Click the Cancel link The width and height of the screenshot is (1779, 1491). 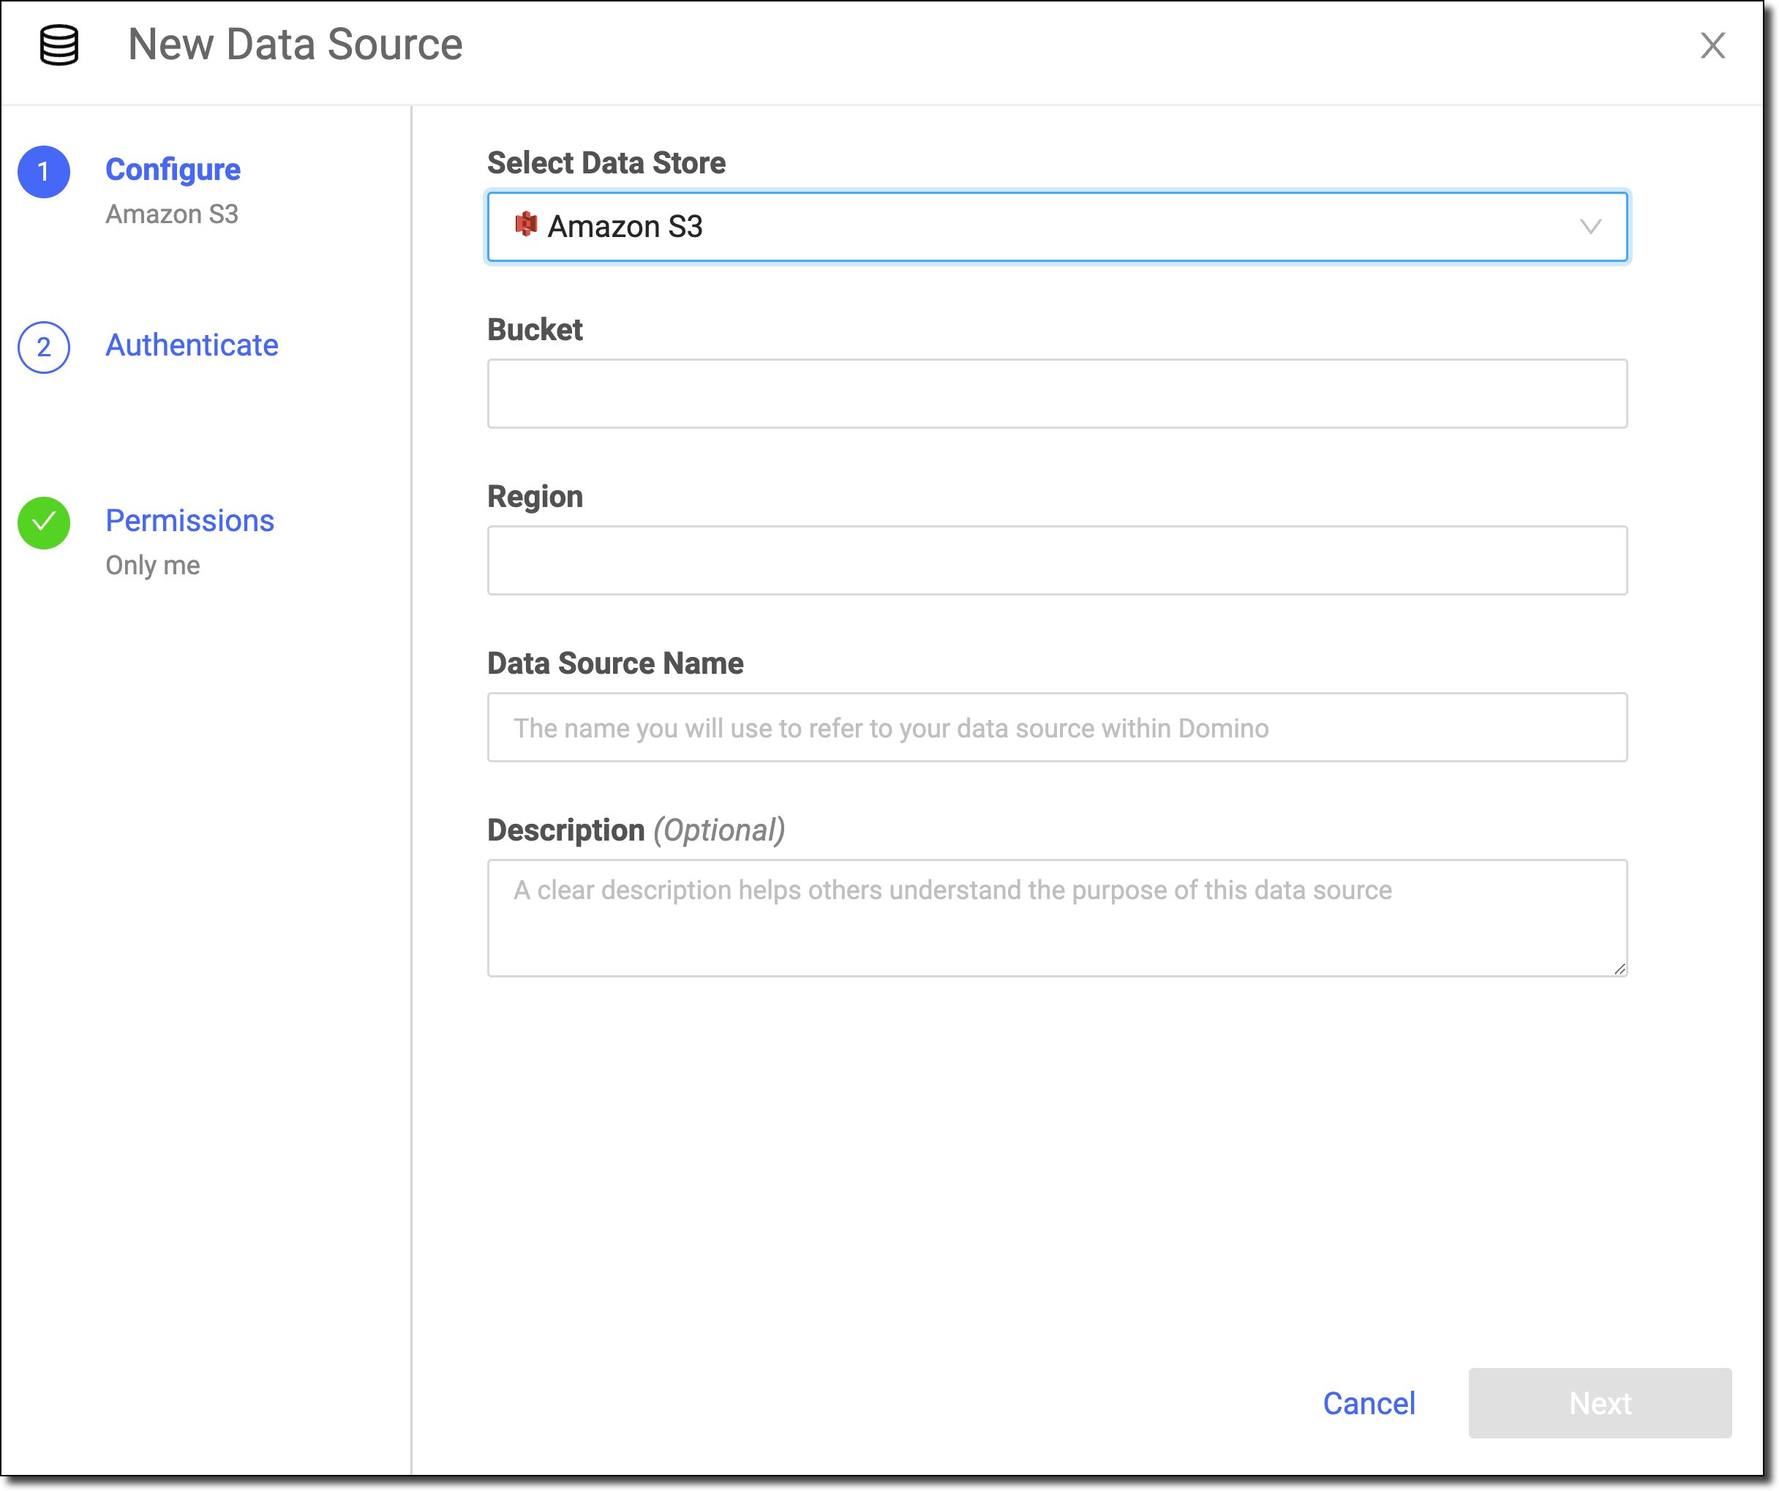[1369, 1403]
